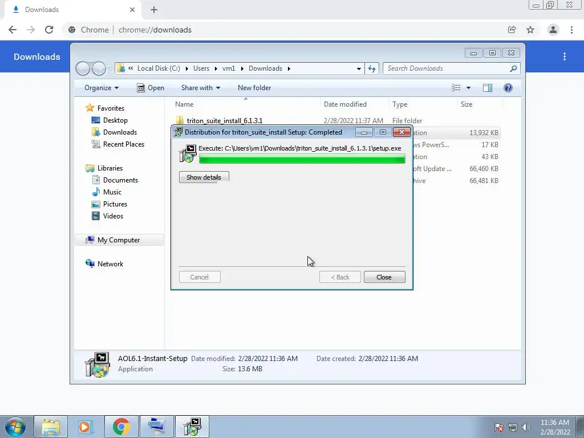
Task: Open the Documents library
Action: 120,180
